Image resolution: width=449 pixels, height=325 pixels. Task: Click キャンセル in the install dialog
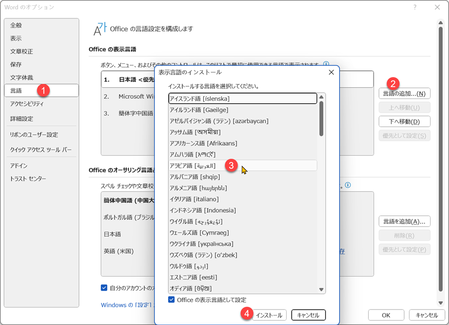pos(308,315)
